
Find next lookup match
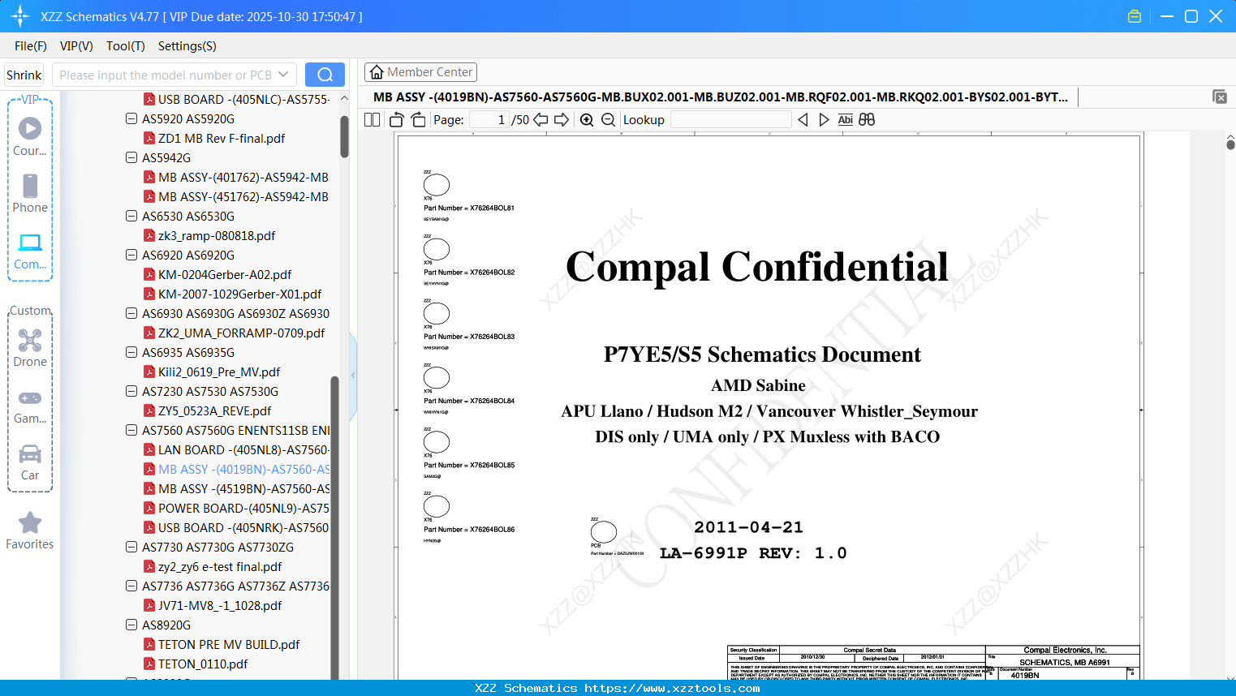[824, 120]
